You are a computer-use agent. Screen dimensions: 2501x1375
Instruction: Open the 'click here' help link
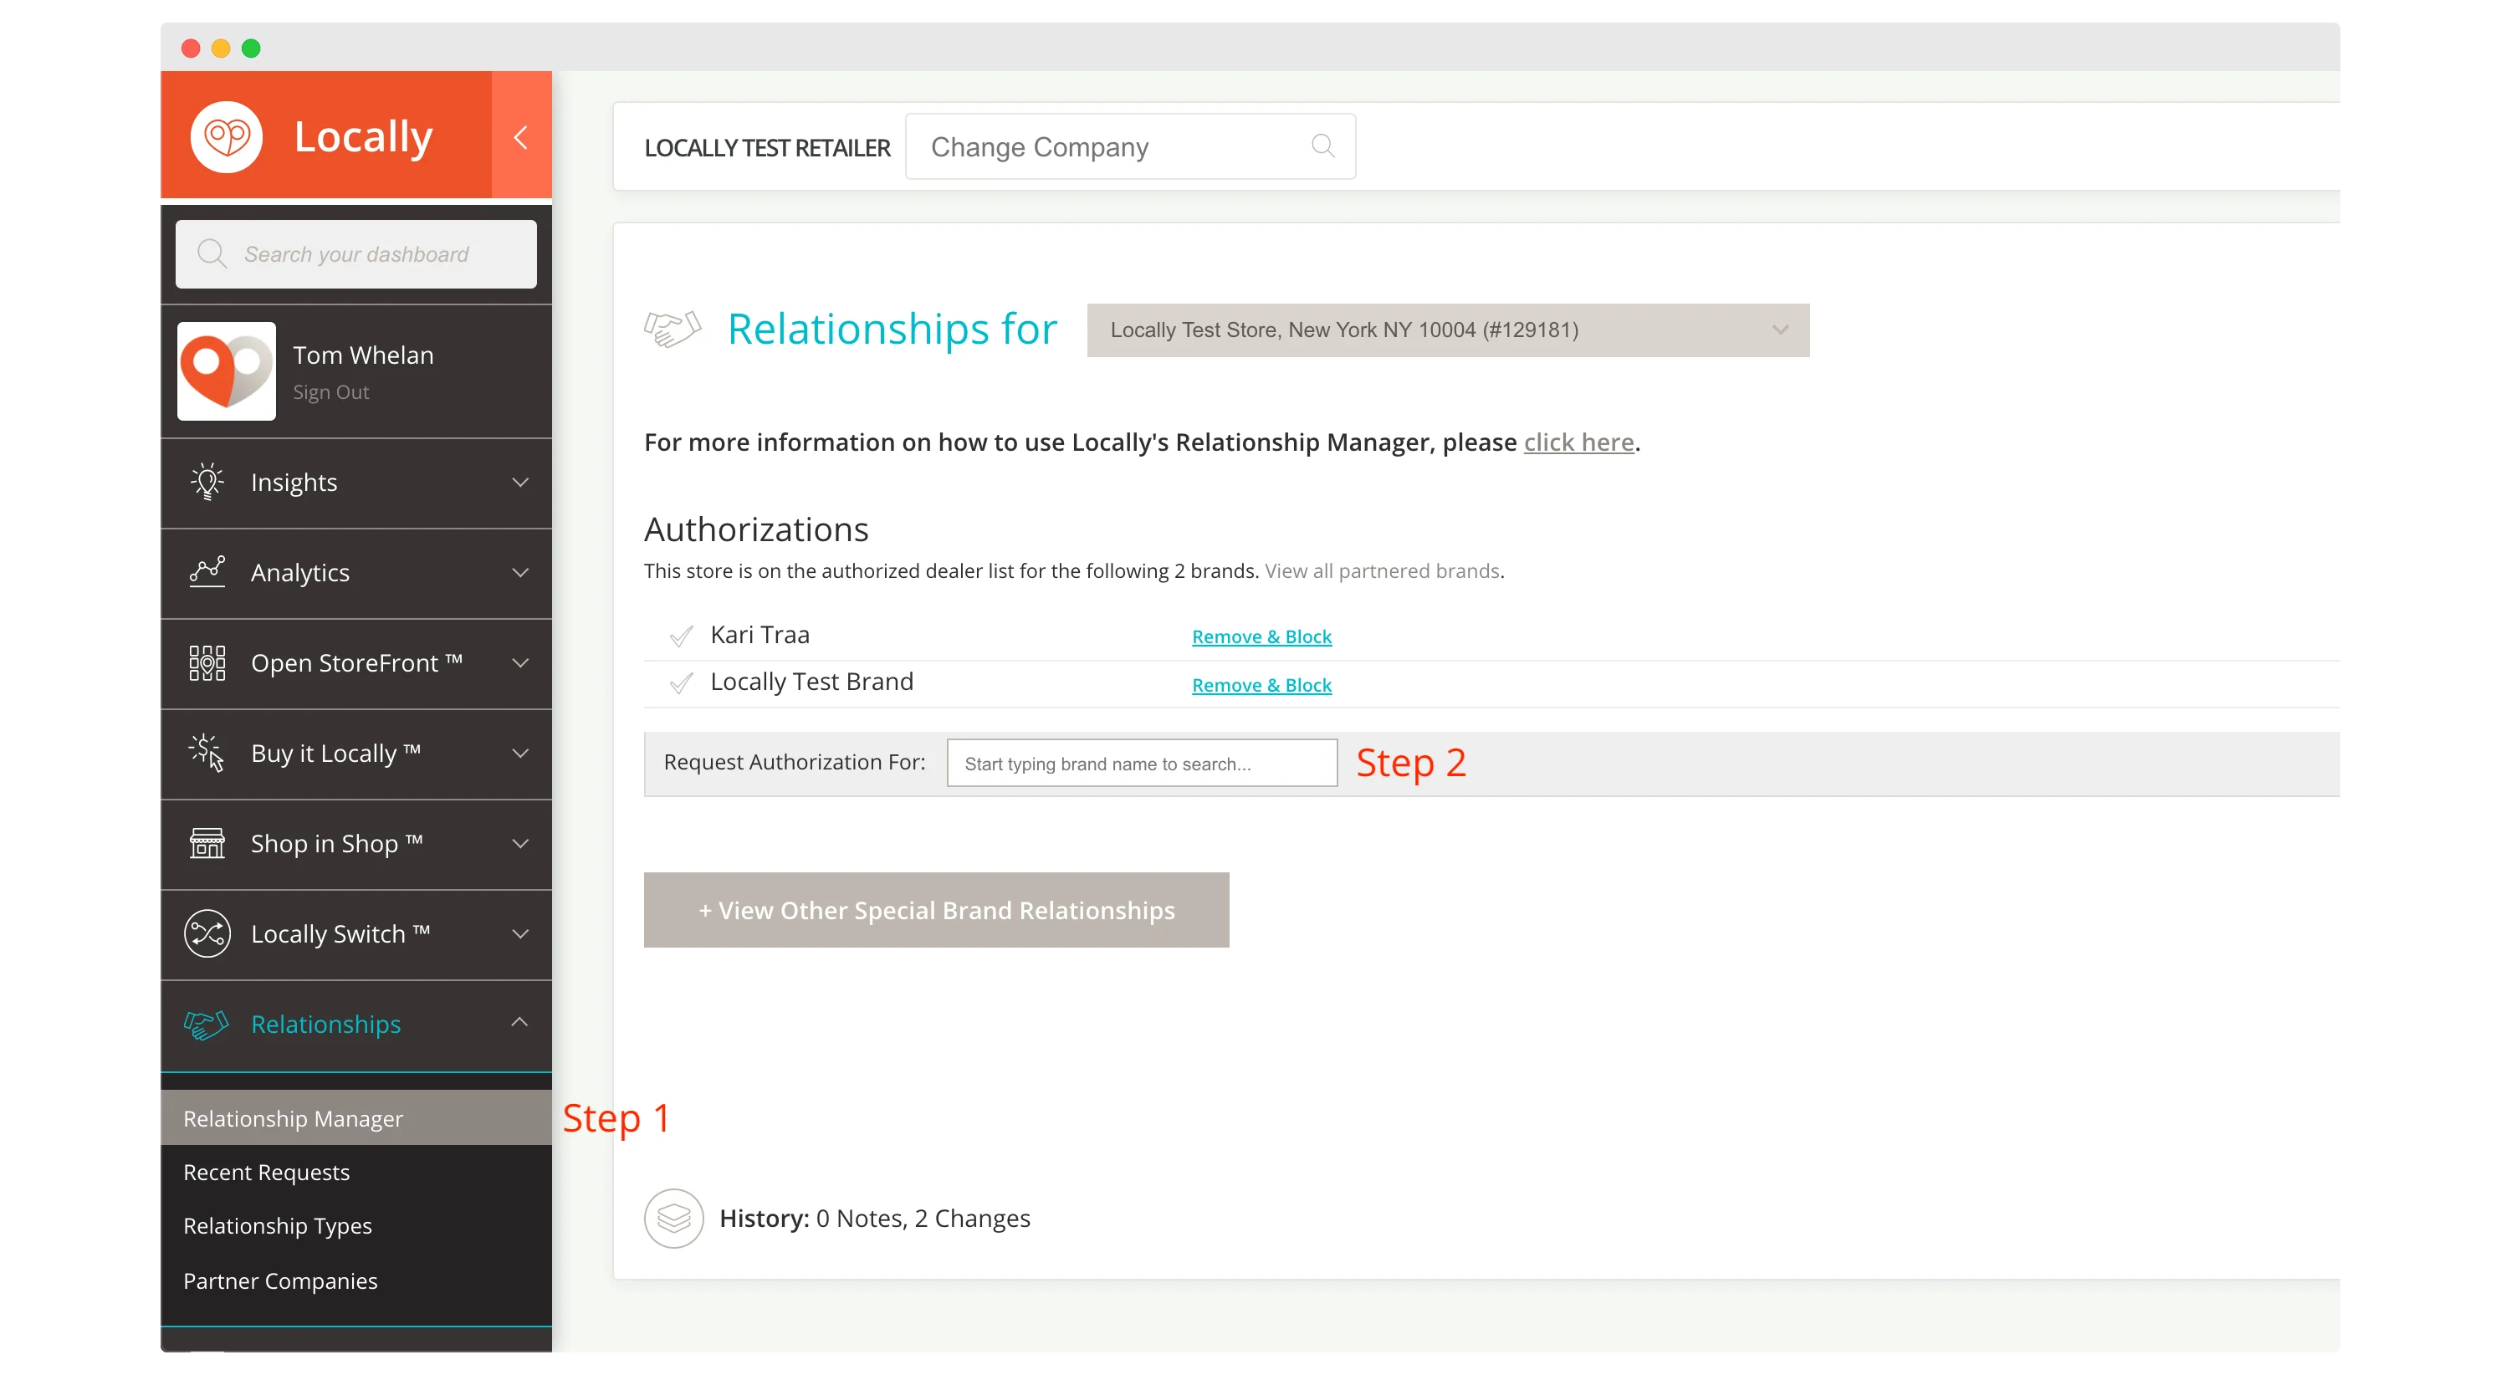pyautogui.click(x=1578, y=442)
